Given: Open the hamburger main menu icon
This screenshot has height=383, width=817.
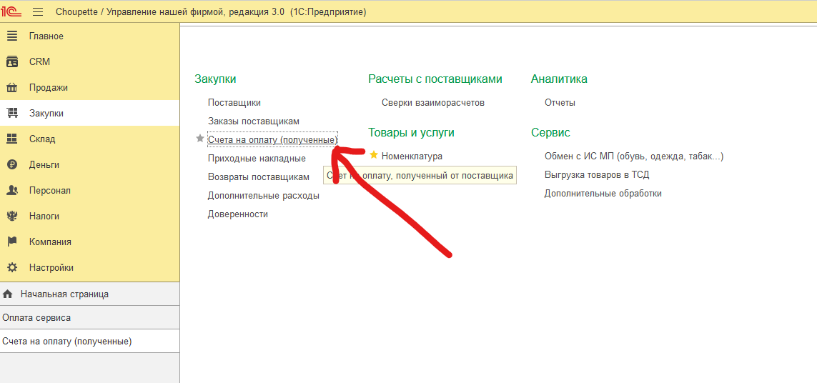Looking at the screenshot, I should click(38, 11).
